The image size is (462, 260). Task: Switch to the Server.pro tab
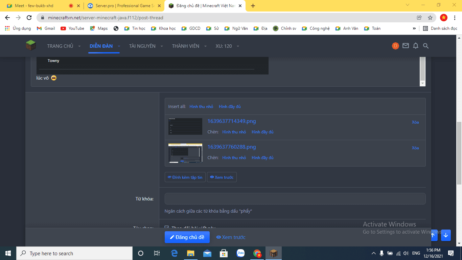[x=124, y=6]
